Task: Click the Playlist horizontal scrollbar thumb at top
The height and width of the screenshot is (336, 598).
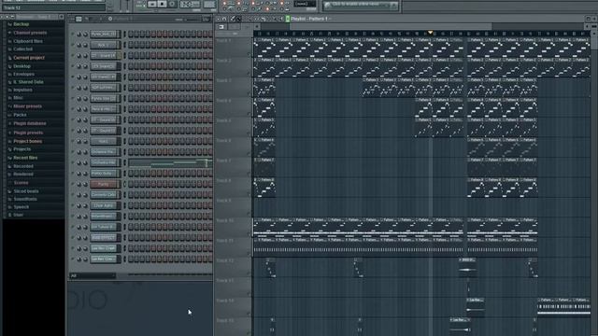Action: [x=391, y=27]
